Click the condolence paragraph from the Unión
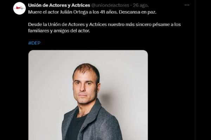Screen dimensions: 211x140 pos(104,28)
